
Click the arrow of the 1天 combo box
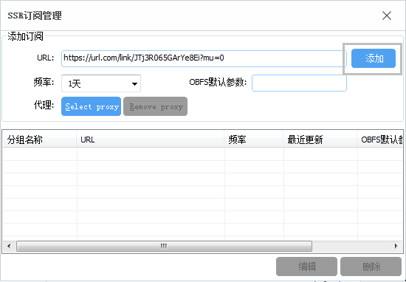tap(134, 83)
